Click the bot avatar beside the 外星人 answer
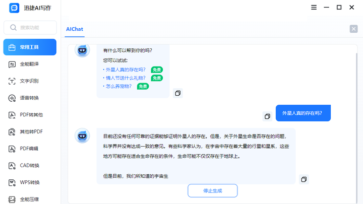363x204 pixels. 82,136
